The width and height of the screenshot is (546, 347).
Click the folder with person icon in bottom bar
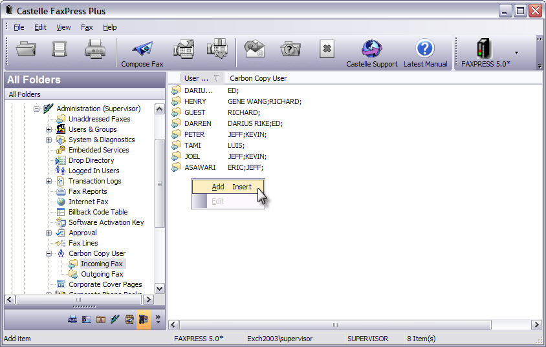[101, 319]
